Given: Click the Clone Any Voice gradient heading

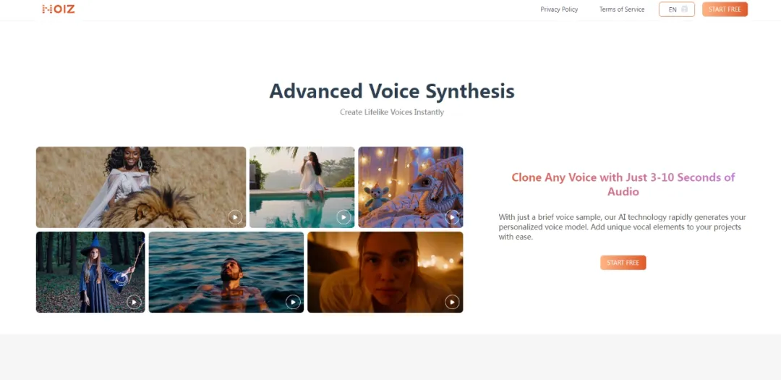Looking at the screenshot, I should tap(623, 184).
